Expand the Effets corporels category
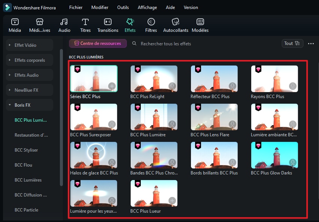This screenshot has height=222, width=319. (x=30, y=60)
